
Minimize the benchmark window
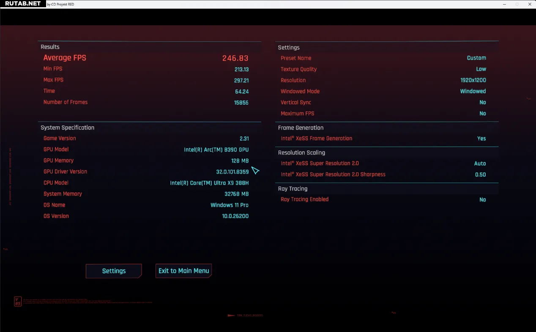[504, 4]
